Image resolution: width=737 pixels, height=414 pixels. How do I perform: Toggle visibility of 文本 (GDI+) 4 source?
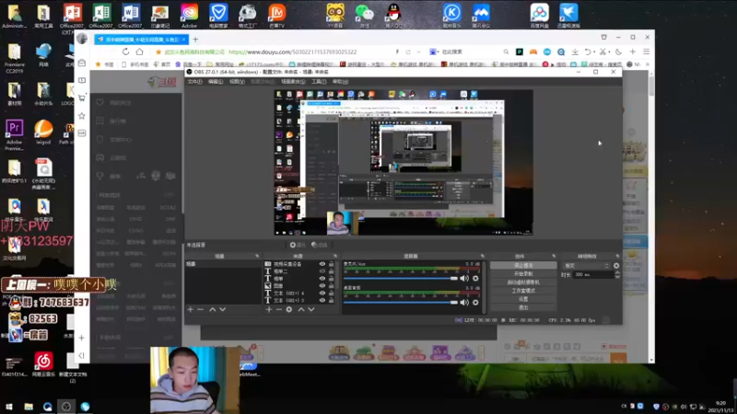[x=322, y=293]
